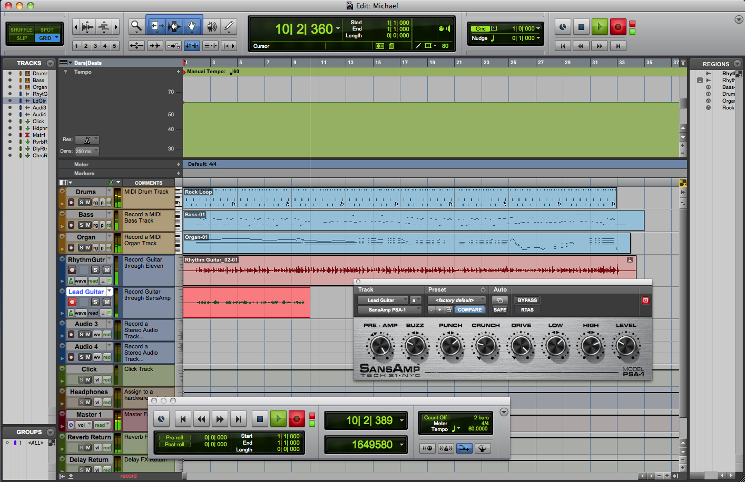The width and height of the screenshot is (745, 482).
Task: Select the Selector waveform tool
Action: pos(174,26)
